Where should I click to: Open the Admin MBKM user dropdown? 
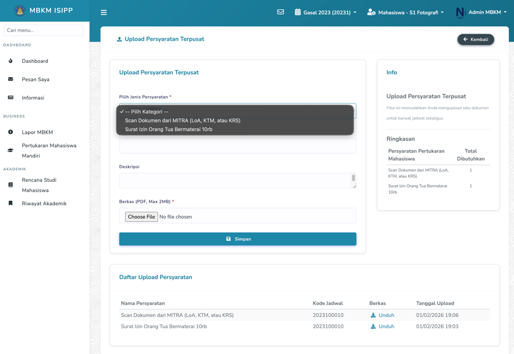click(x=481, y=12)
